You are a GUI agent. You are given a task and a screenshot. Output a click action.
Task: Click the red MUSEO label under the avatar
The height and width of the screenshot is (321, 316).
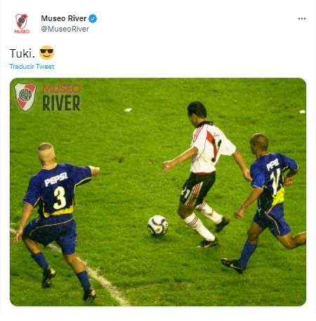22,32
